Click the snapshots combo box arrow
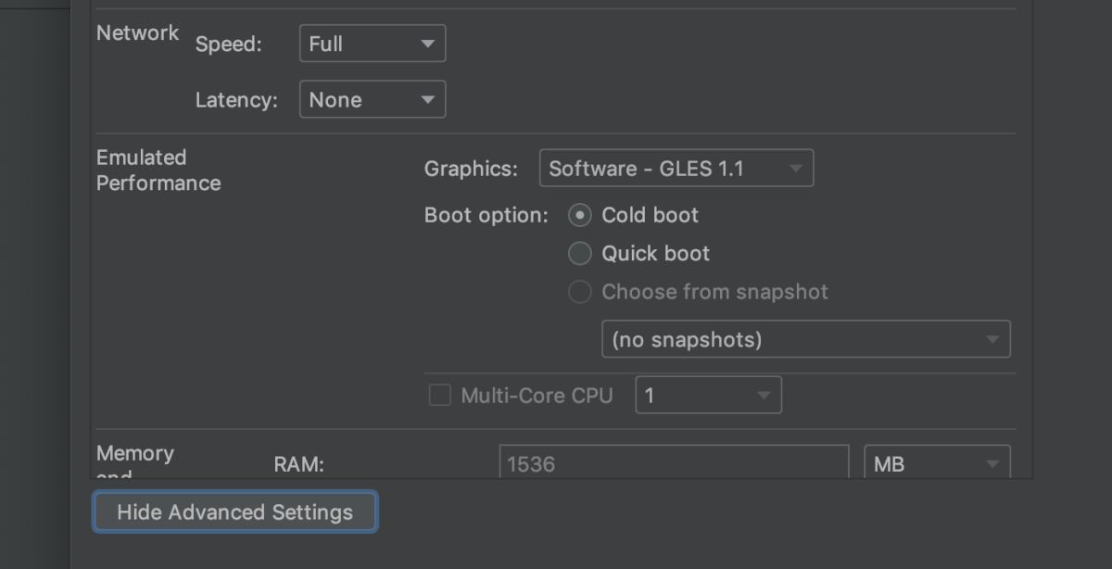1112x569 pixels. [x=992, y=339]
